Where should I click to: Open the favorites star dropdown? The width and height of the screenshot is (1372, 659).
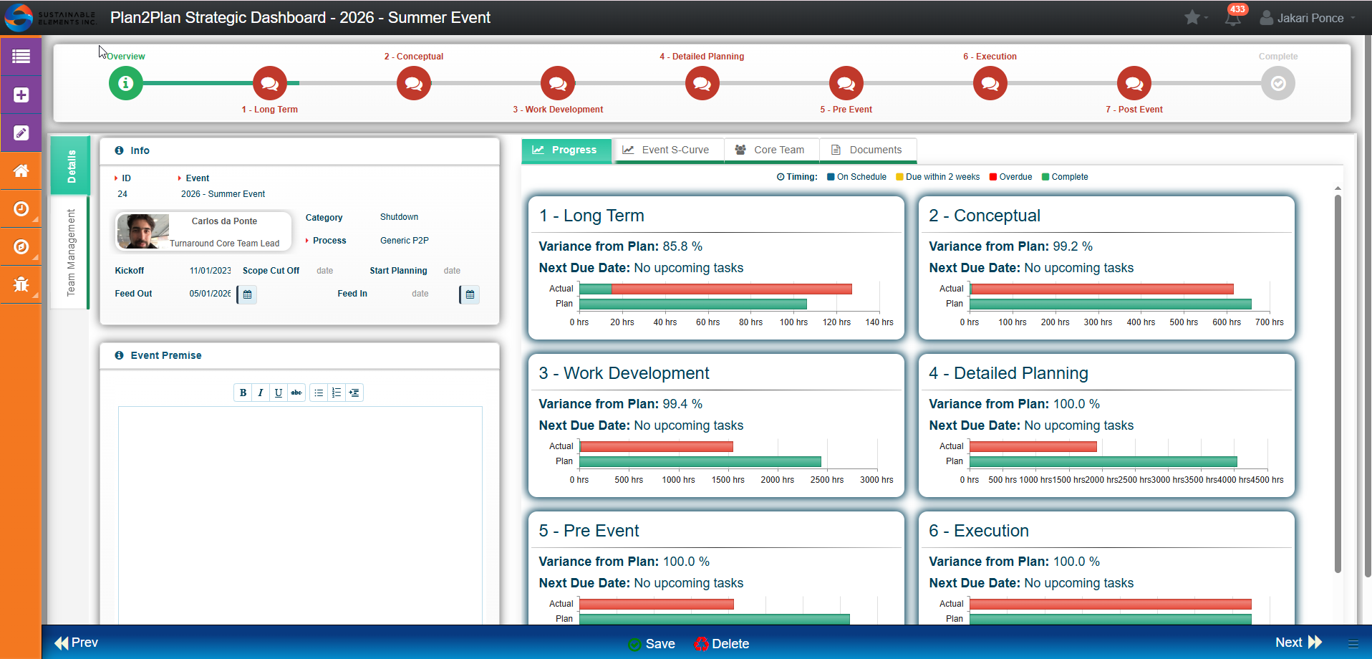[1196, 17]
